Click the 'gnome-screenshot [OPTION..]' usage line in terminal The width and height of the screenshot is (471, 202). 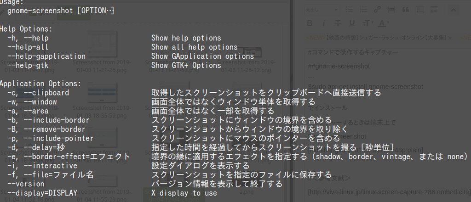tap(61, 11)
